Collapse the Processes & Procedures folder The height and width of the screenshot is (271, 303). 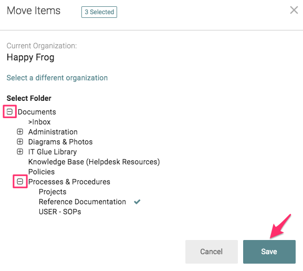20,182
